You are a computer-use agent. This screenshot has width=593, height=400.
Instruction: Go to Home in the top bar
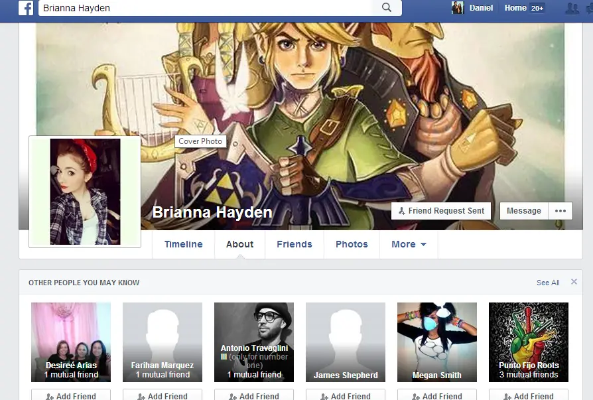[515, 8]
